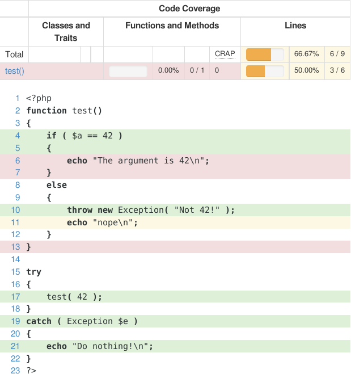Image resolution: width=351 pixels, height=374 pixels.
Task: Click line number 11 anchor
Action: (15, 222)
